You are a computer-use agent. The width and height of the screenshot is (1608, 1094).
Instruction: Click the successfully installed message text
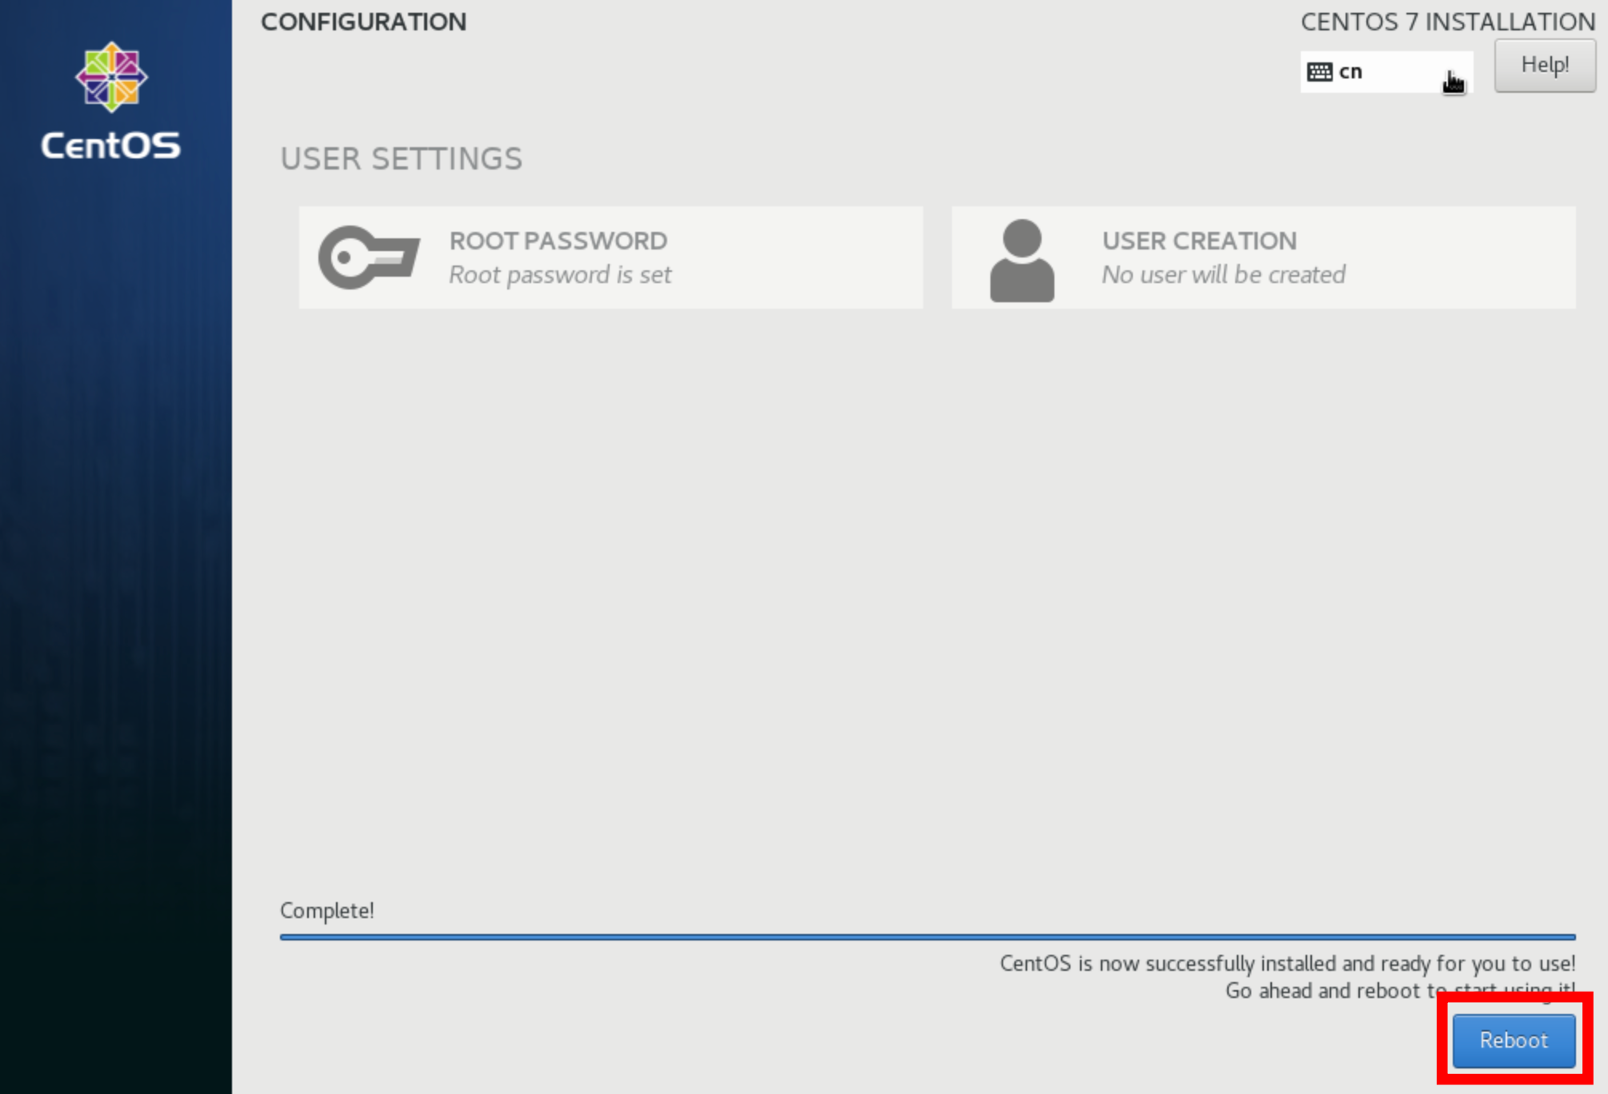(1288, 964)
